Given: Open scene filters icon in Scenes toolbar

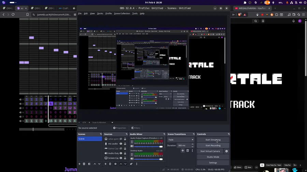Looking at the screenshot, I should [x=89, y=164].
